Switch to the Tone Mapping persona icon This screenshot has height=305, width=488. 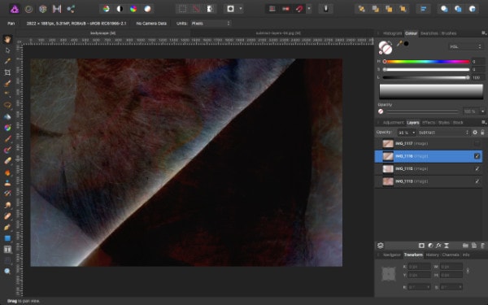point(57,9)
